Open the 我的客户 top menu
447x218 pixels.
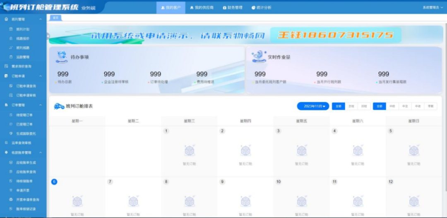pos(171,8)
